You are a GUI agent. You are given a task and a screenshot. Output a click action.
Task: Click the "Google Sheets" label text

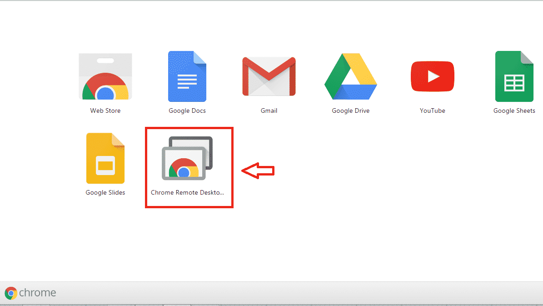tap(514, 111)
